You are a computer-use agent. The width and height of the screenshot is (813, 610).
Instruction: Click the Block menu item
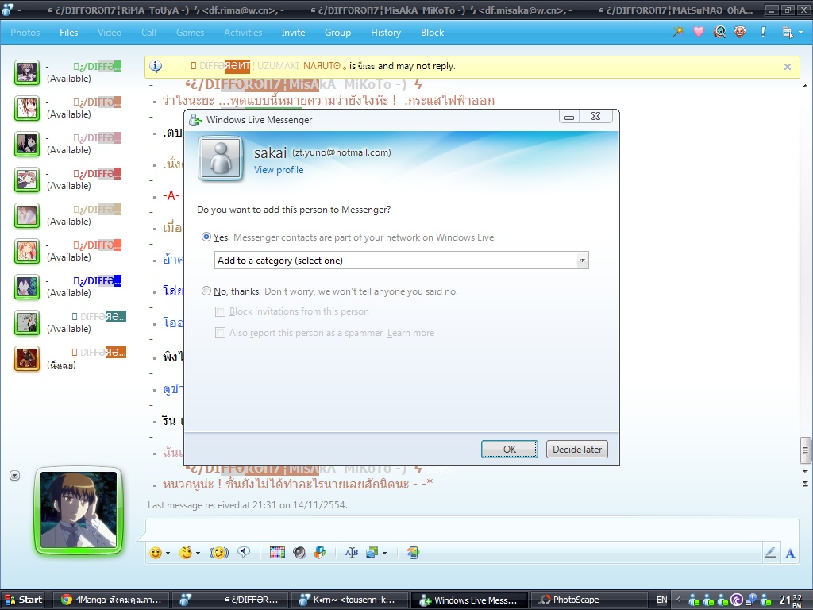pos(432,32)
